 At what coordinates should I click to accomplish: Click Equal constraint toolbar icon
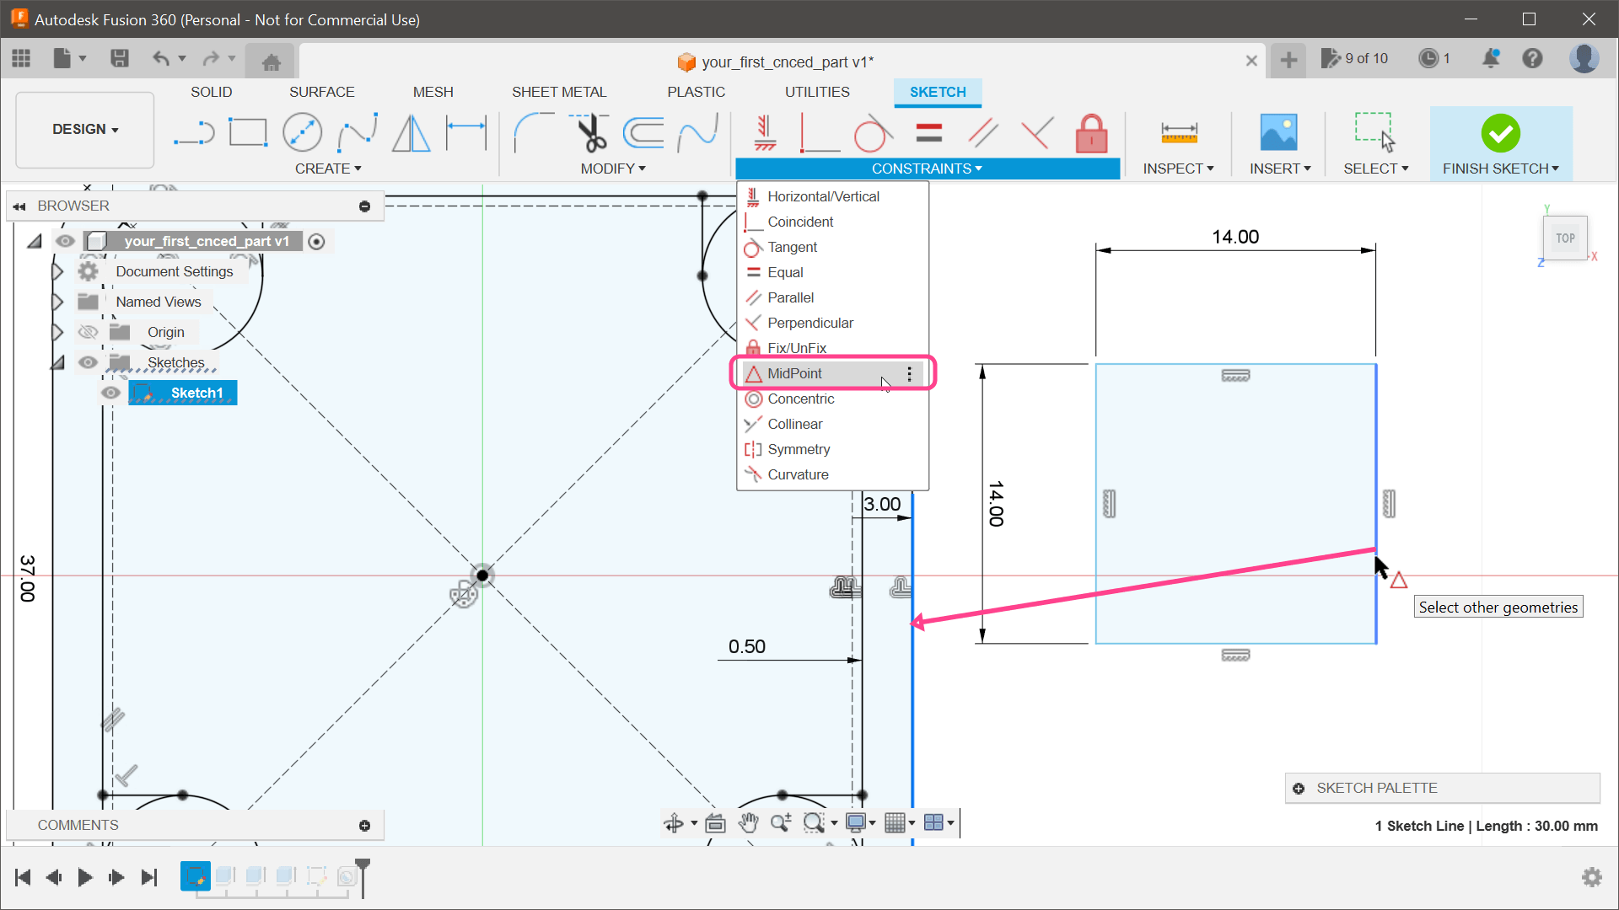(928, 133)
